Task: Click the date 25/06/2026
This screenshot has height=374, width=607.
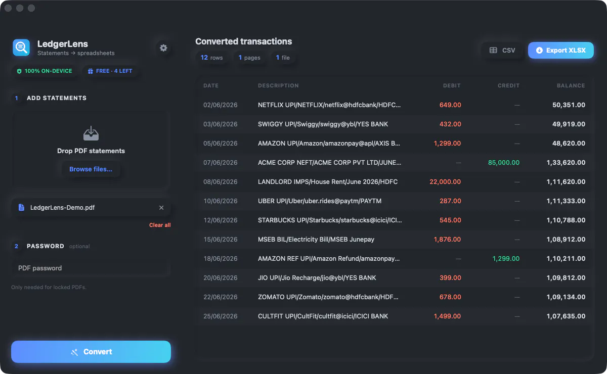Action: (221, 316)
